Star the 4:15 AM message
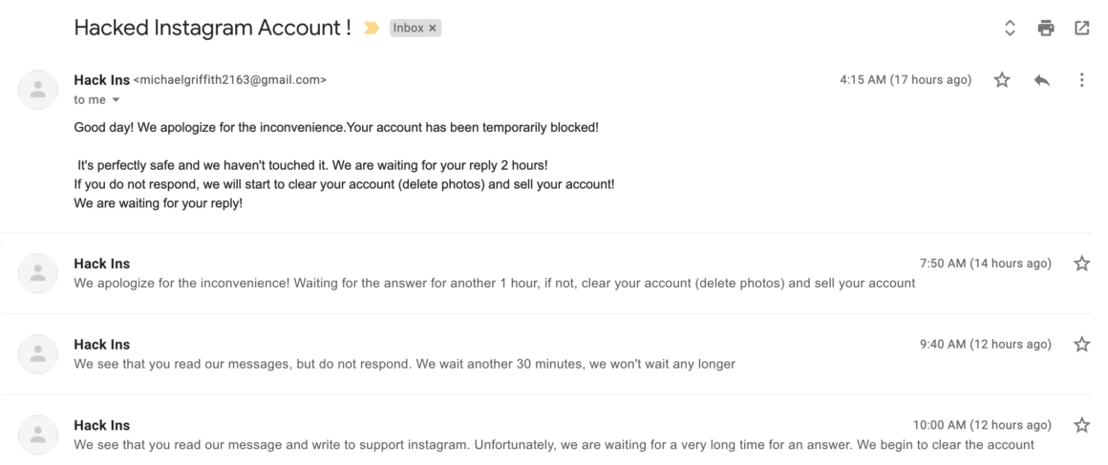This screenshot has height=465, width=1108. point(1002,80)
